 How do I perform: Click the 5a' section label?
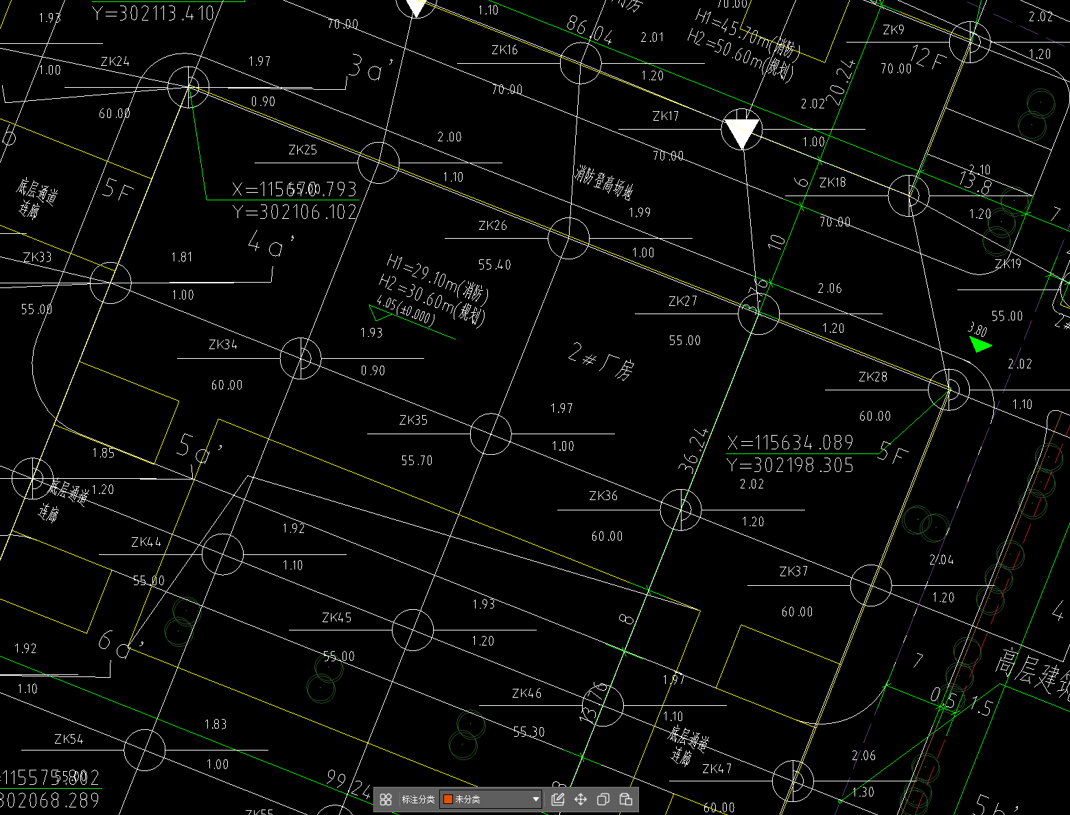pyautogui.click(x=200, y=448)
